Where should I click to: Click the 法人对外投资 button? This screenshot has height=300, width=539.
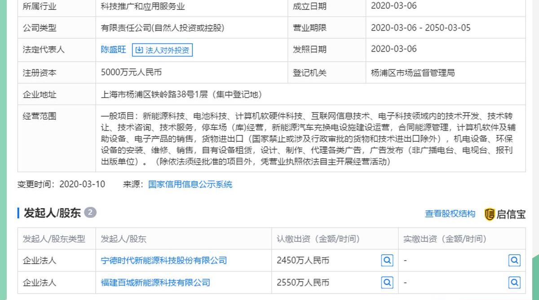[x=162, y=50]
